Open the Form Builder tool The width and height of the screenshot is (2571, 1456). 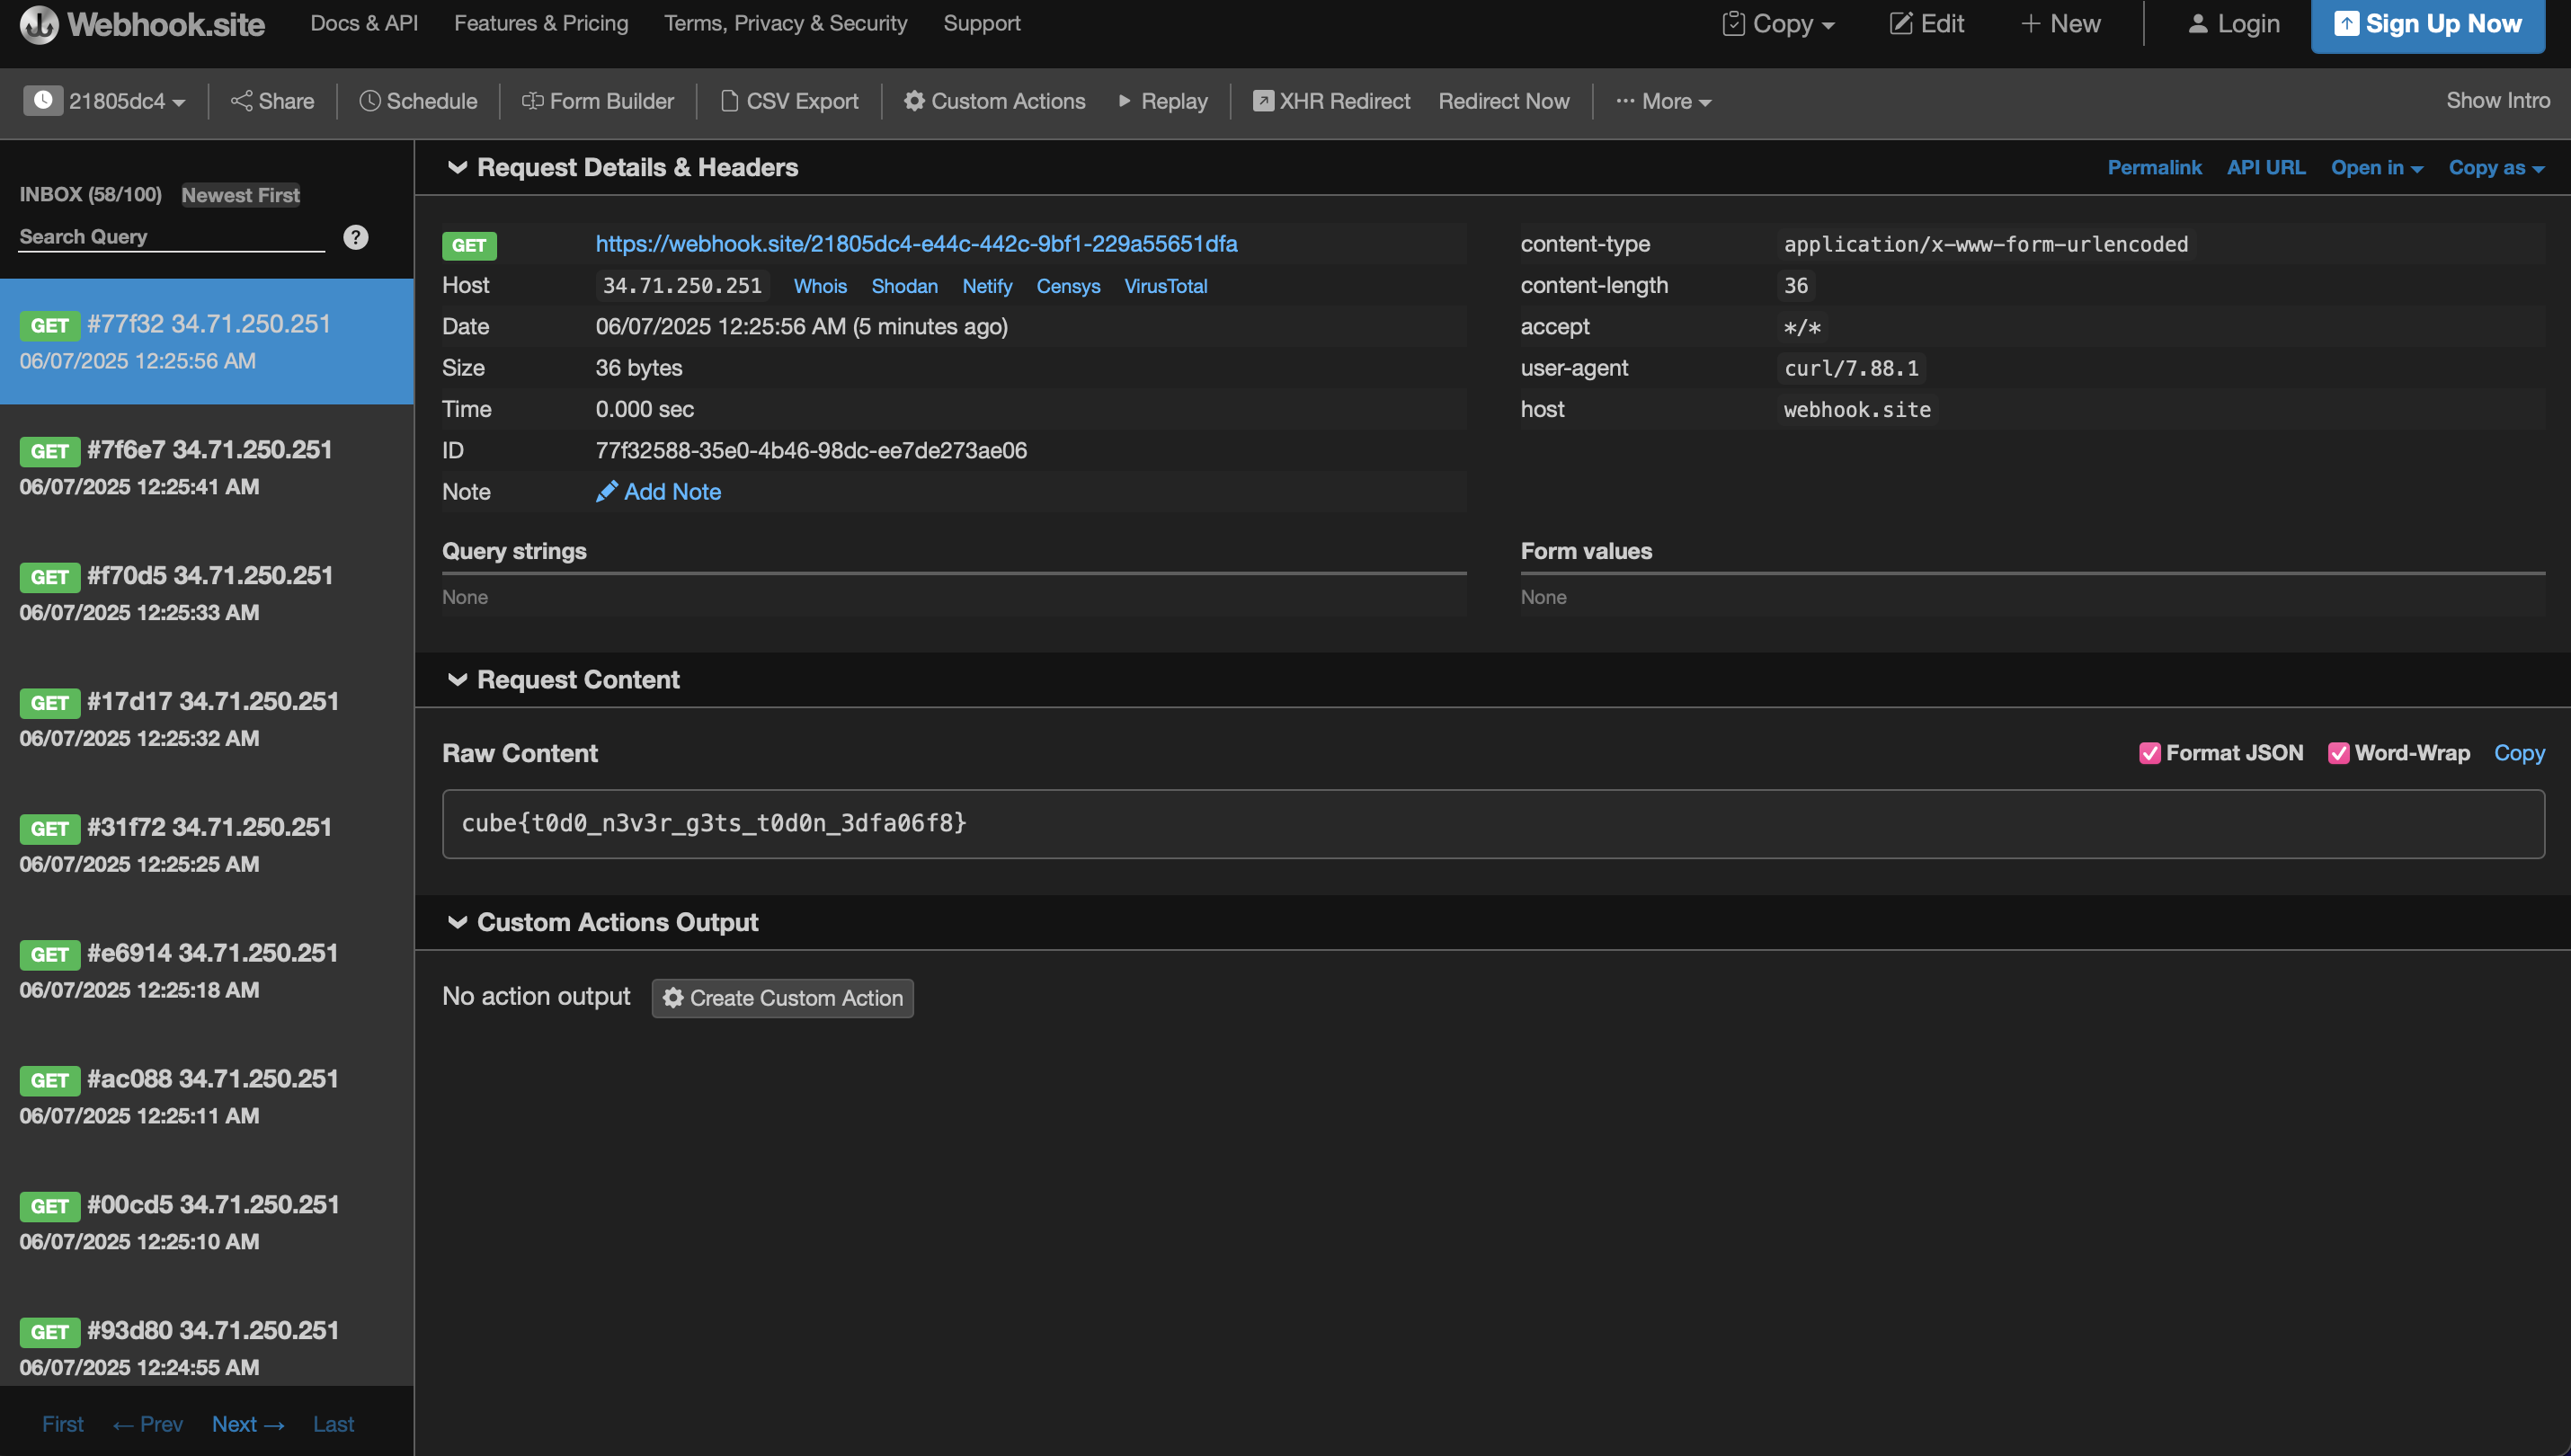[x=598, y=101]
